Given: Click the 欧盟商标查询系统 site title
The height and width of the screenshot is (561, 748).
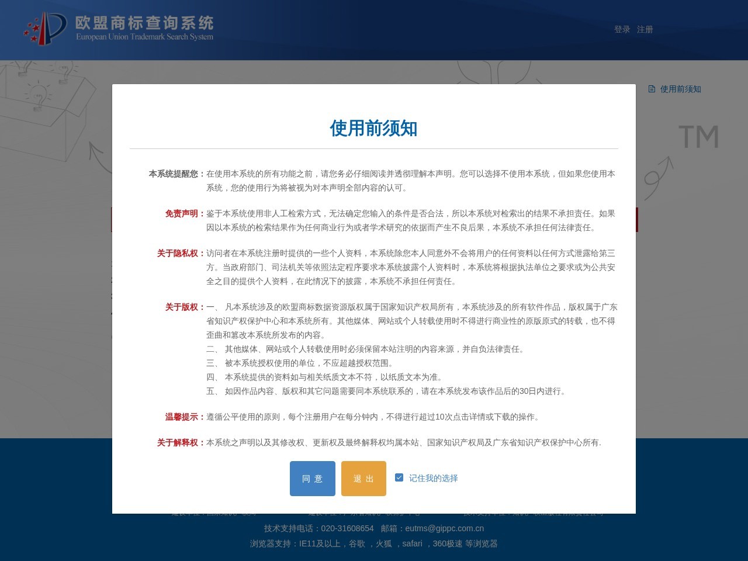Looking at the screenshot, I should (x=144, y=23).
